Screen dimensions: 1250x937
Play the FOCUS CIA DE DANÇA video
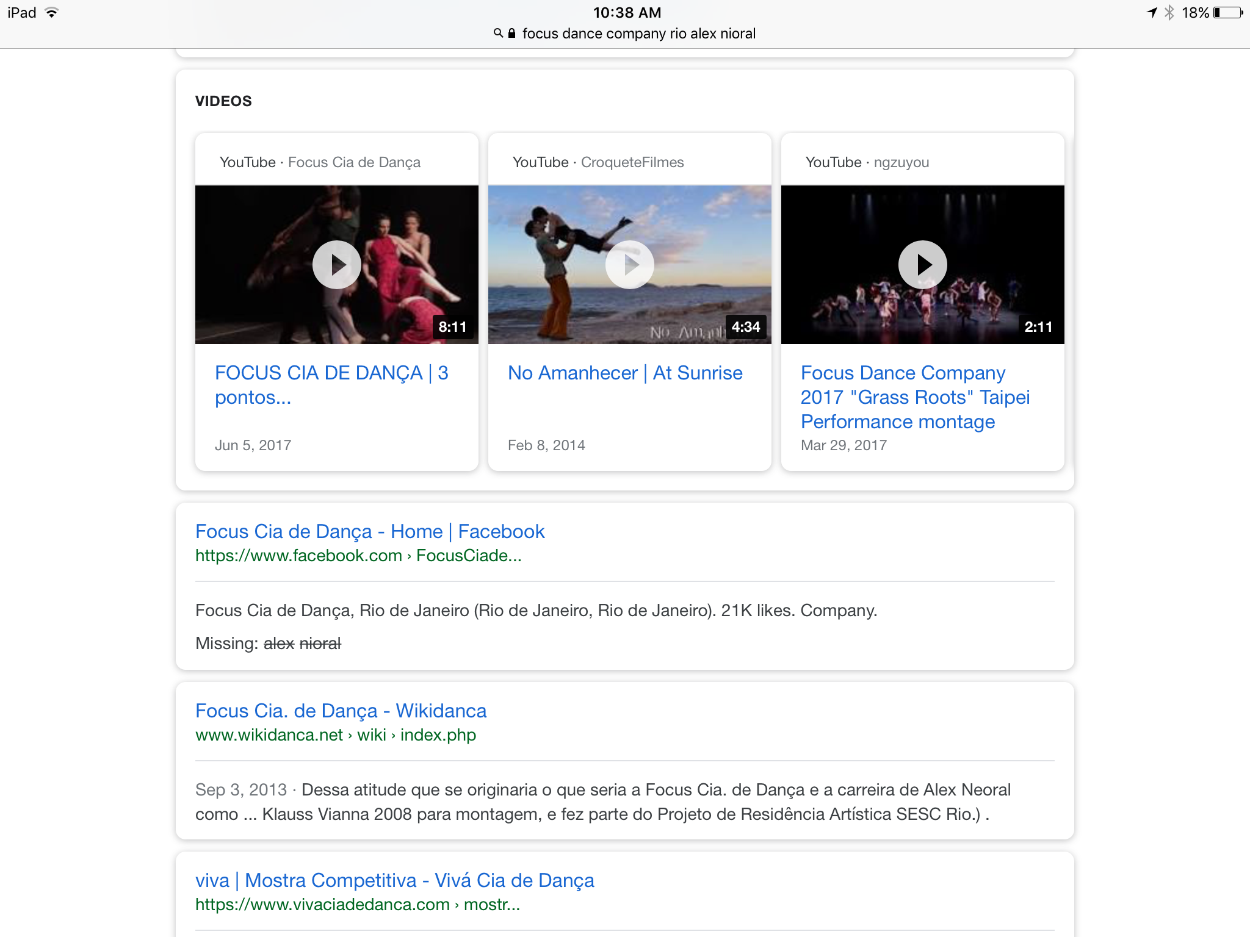[x=336, y=265]
